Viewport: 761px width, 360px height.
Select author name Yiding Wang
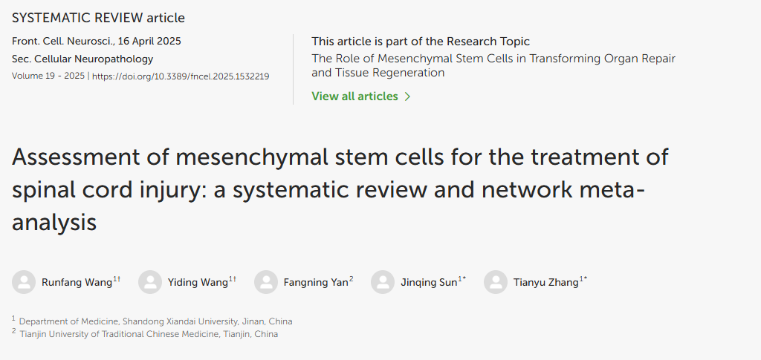198,283
